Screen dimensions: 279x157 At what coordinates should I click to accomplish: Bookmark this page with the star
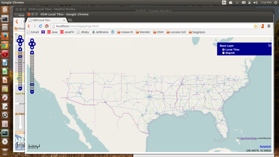[x=255, y=26]
